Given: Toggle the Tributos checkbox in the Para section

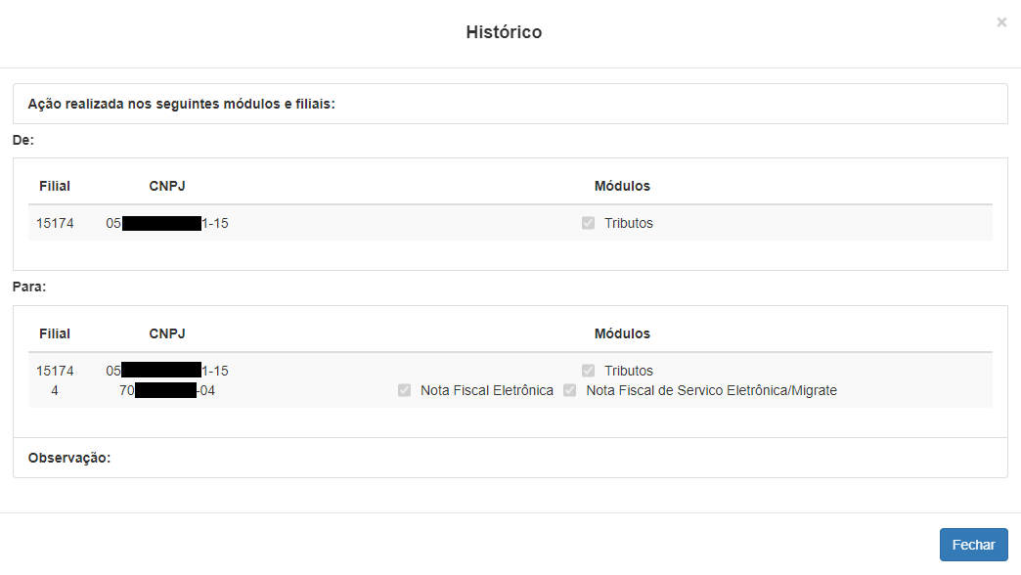Looking at the screenshot, I should coord(588,371).
